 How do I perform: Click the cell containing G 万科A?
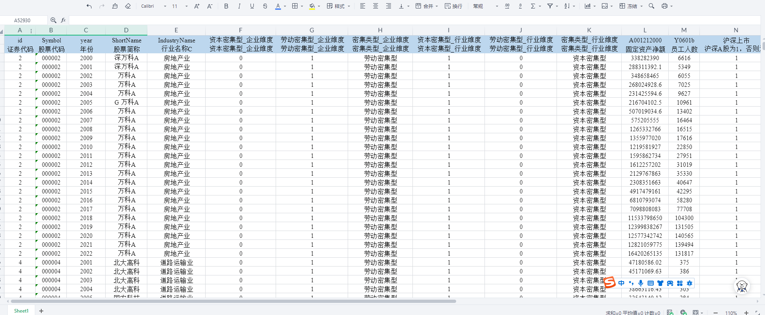coord(127,103)
